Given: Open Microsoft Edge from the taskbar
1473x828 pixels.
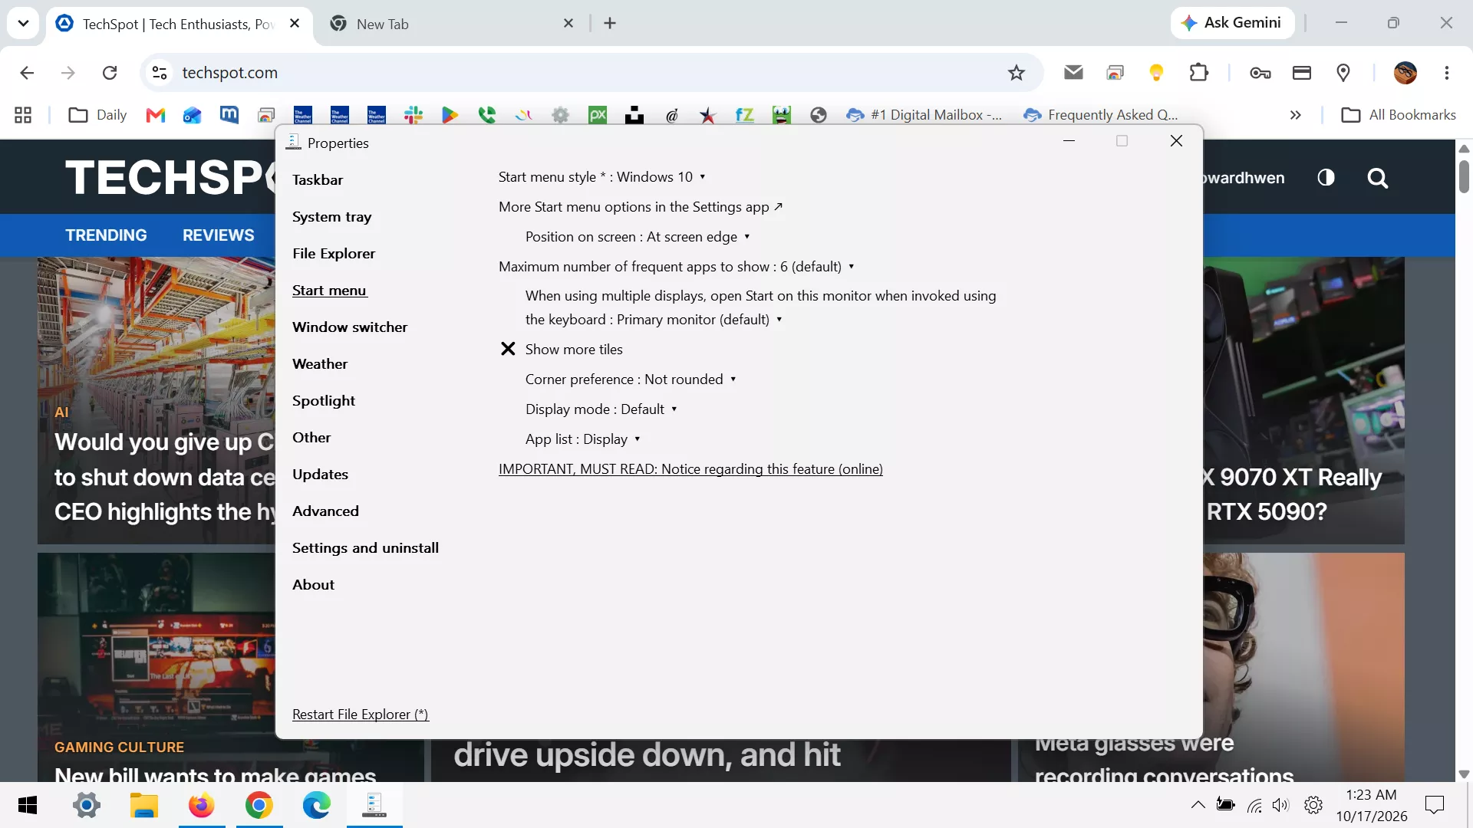Looking at the screenshot, I should point(317,805).
